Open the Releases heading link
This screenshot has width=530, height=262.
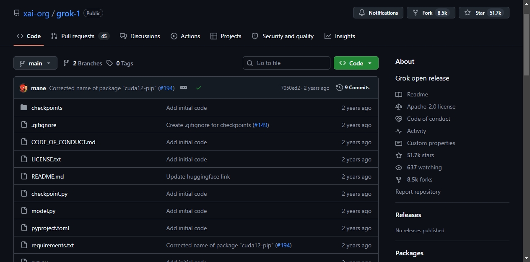click(x=408, y=215)
